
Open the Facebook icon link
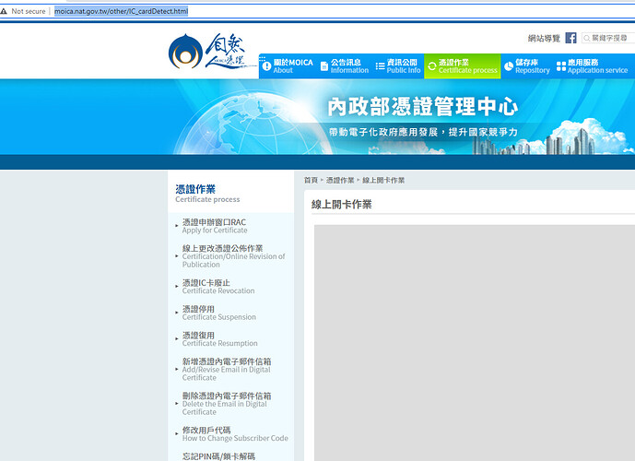point(570,38)
